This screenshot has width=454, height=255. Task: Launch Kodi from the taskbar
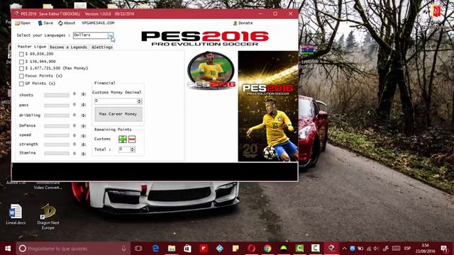pos(219,249)
